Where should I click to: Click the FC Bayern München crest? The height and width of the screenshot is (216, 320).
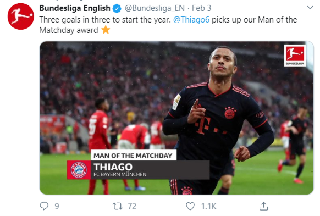pyautogui.click(x=79, y=170)
